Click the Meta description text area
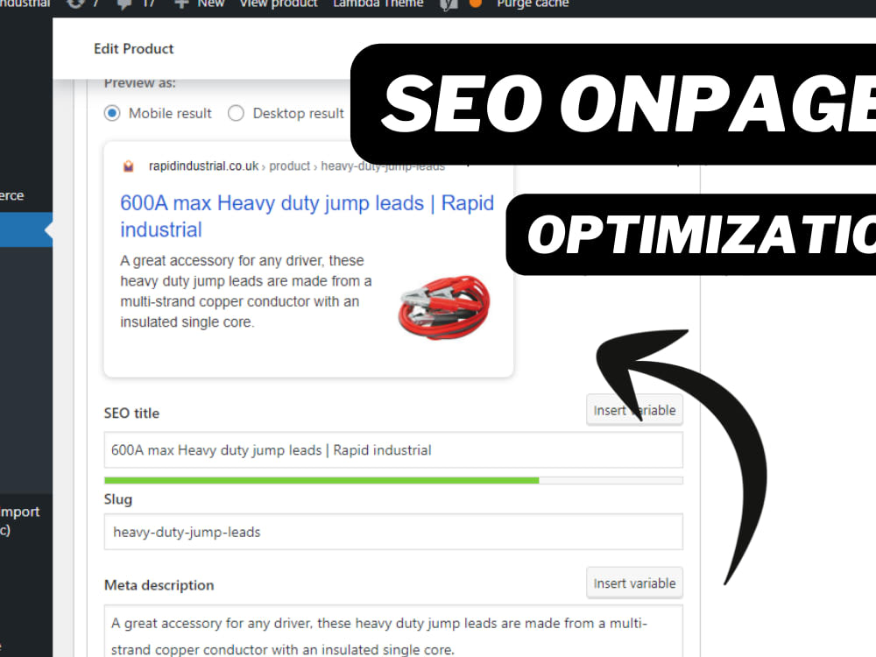Image resolution: width=876 pixels, height=657 pixels. [x=393, y=632]
